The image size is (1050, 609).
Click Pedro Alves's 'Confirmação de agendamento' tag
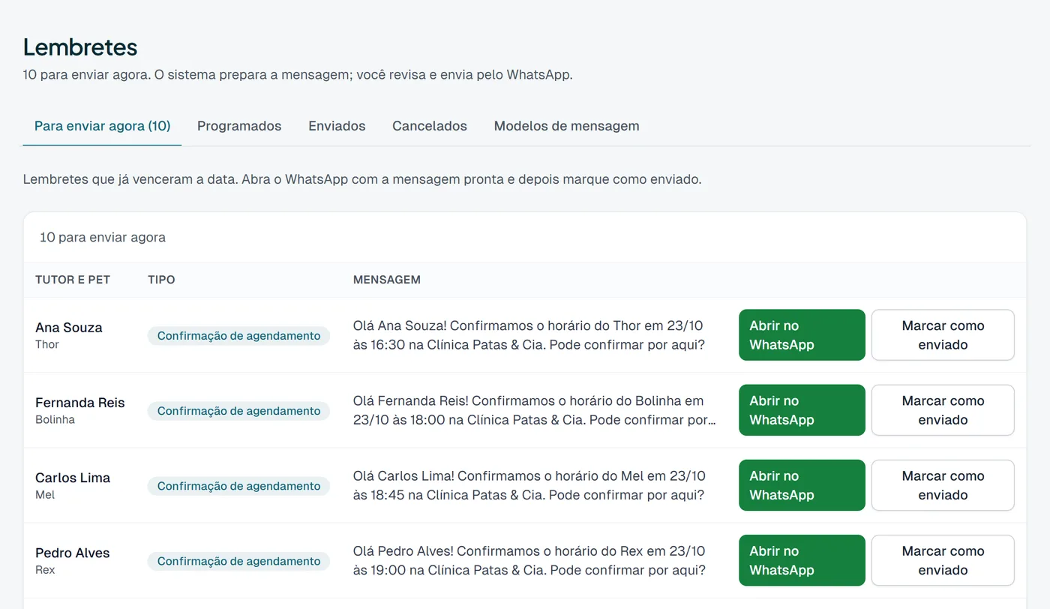pos(238,561)
